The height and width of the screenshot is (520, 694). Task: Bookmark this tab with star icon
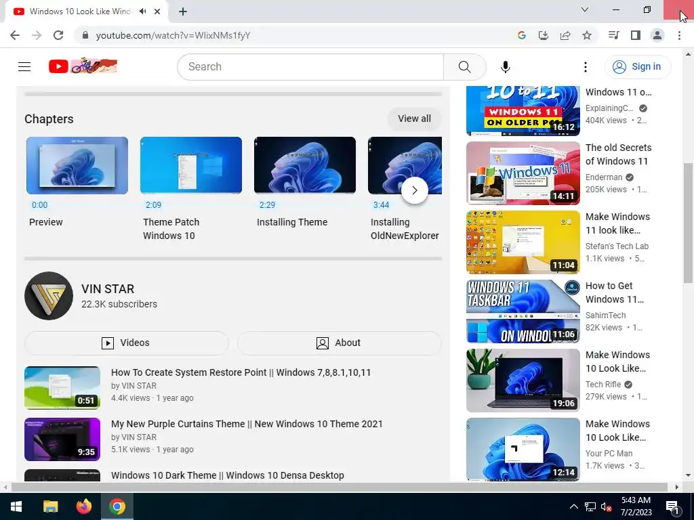(586, 35)
